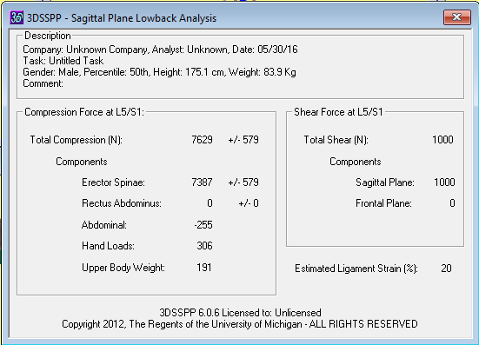Select the Total Compression value 7629
The height and width of the screenshot is (345, 479).
click(202, 140)
